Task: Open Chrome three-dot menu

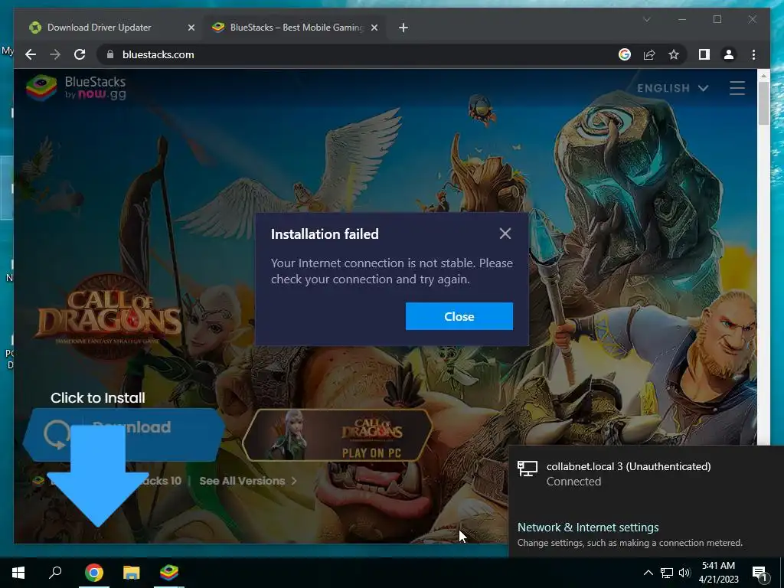Action: pos(753,54)
